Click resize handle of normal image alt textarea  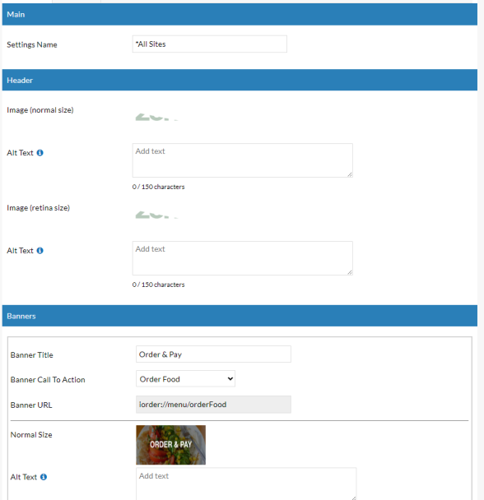[x=350, y=174]
